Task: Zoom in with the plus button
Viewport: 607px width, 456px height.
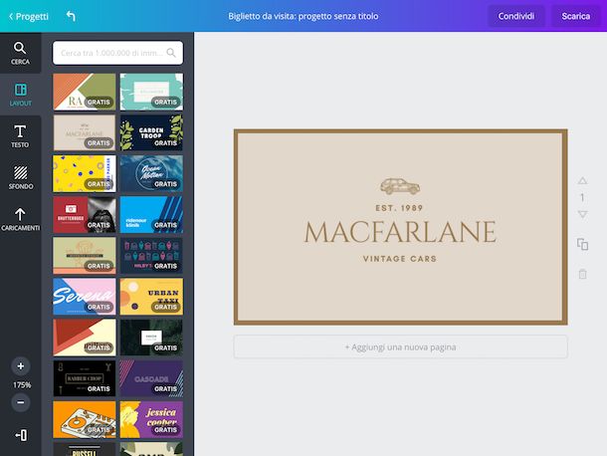Action: (x=21, y=366)
